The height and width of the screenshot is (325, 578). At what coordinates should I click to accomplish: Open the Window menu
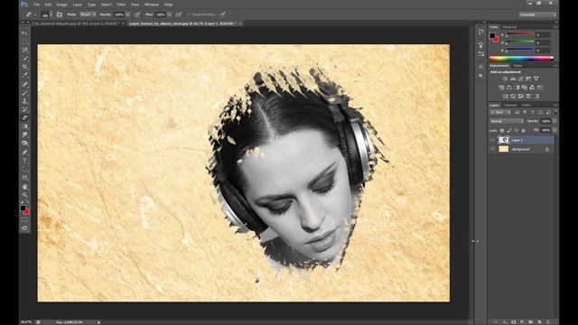coord(152,5)
